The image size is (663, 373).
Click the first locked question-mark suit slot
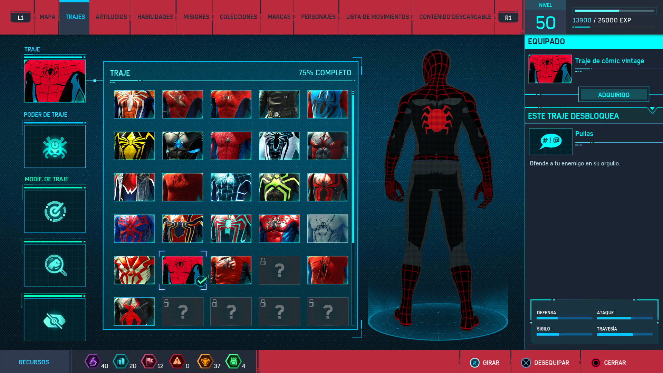(x=279, y=270)
